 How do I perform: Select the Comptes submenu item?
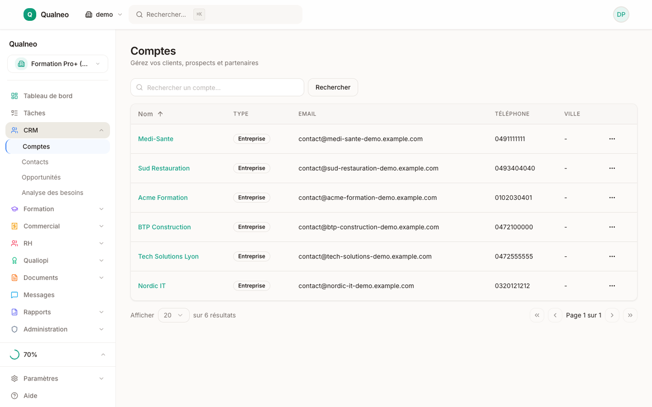(58, 147)
